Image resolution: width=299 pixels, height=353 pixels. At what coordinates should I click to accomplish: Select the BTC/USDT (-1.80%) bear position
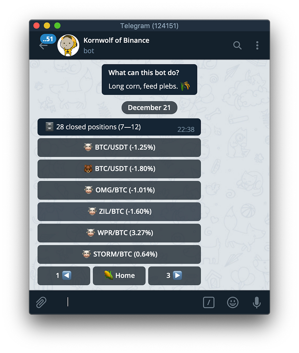click(119, 169)
